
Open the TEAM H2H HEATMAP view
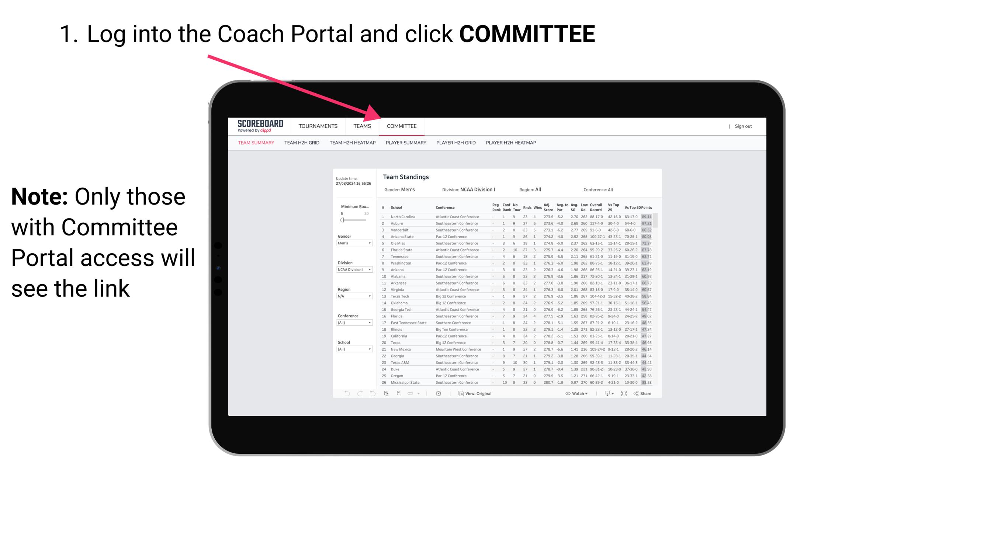tap(352, 143)
